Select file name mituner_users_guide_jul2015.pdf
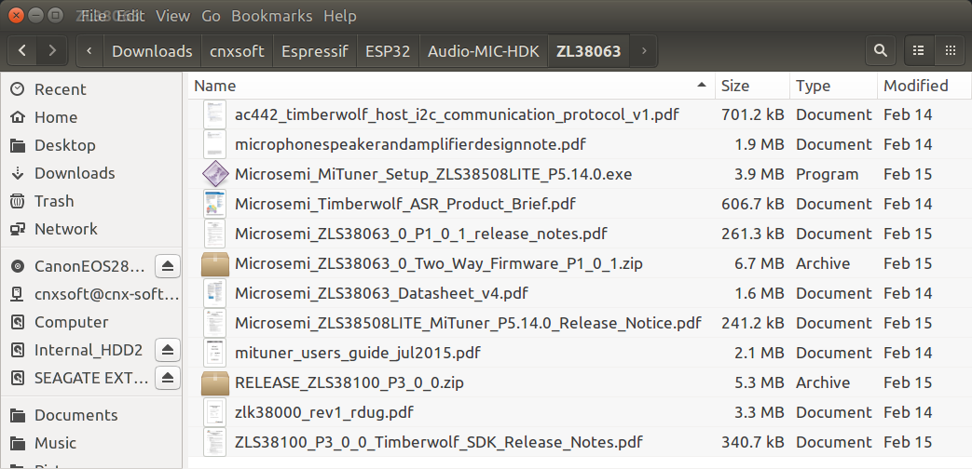The image size is (972, 469). tap(358, 353)
